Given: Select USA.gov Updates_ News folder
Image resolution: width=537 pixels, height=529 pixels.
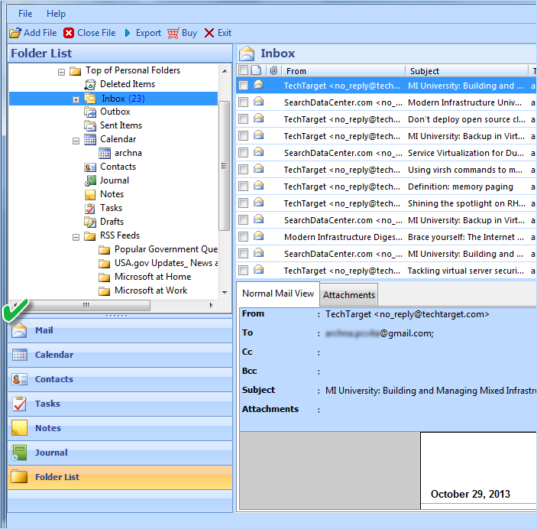Looking at the screenshot, I should click(166, 263).
